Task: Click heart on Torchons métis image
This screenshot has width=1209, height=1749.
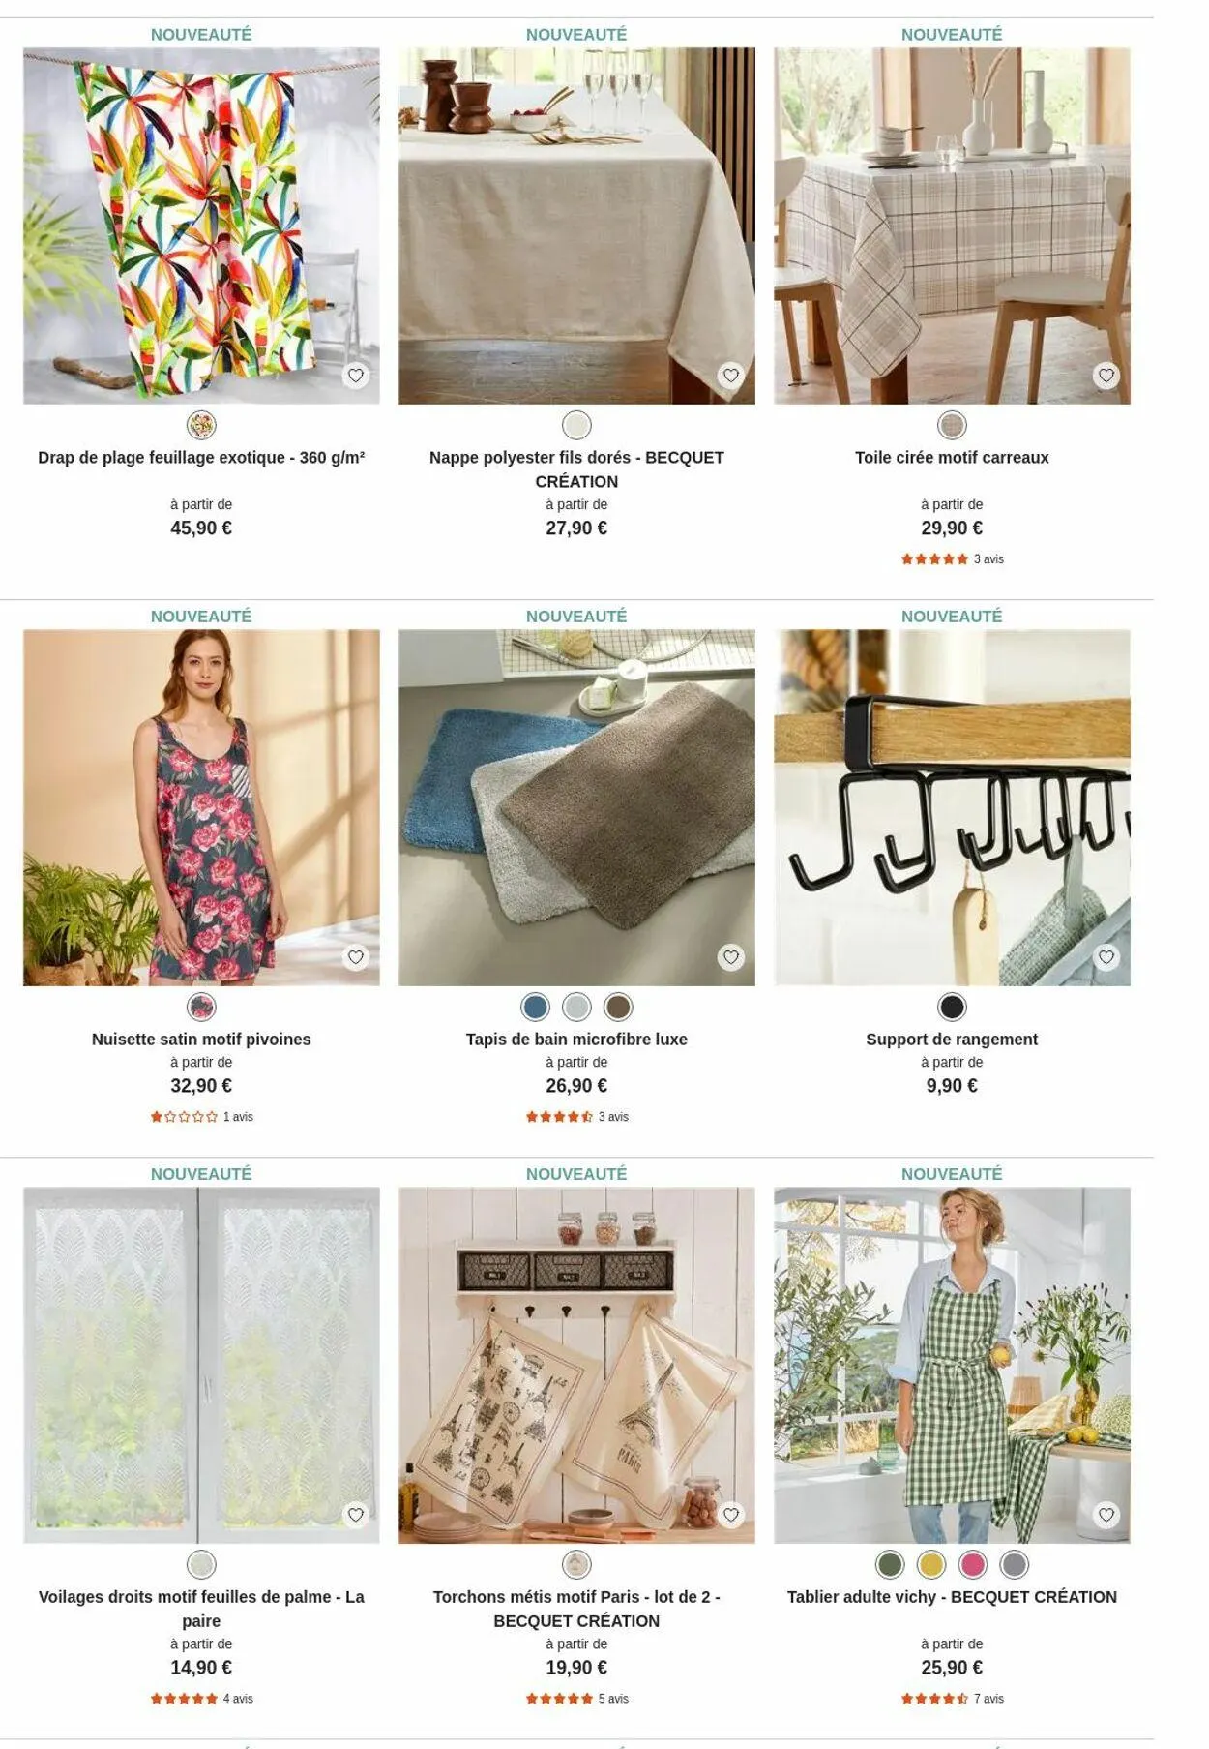Action: (731, 1515)
